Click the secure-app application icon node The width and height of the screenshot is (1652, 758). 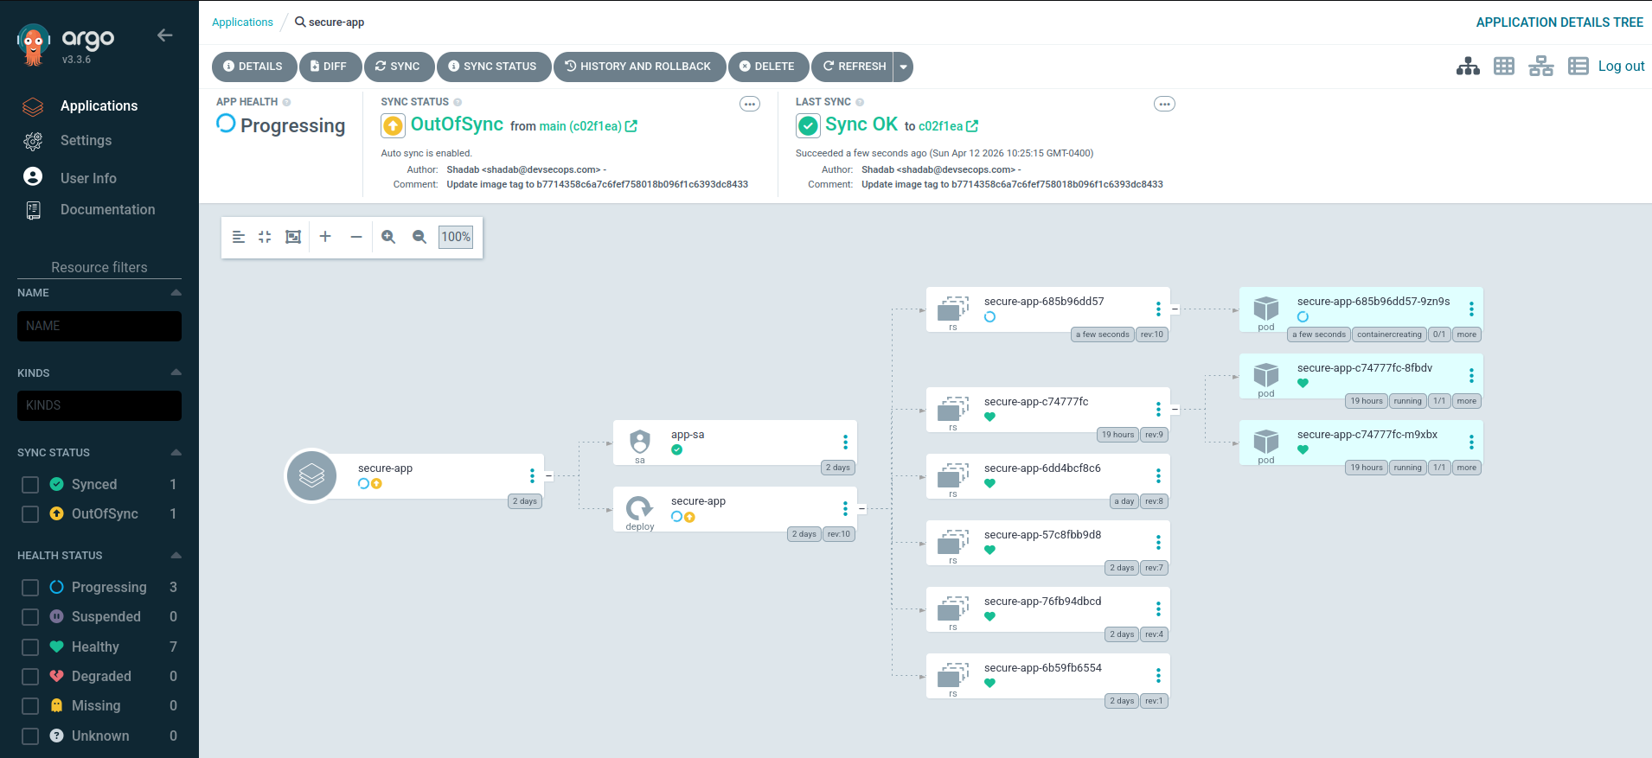pyautogui.click(x=311, y=475)
